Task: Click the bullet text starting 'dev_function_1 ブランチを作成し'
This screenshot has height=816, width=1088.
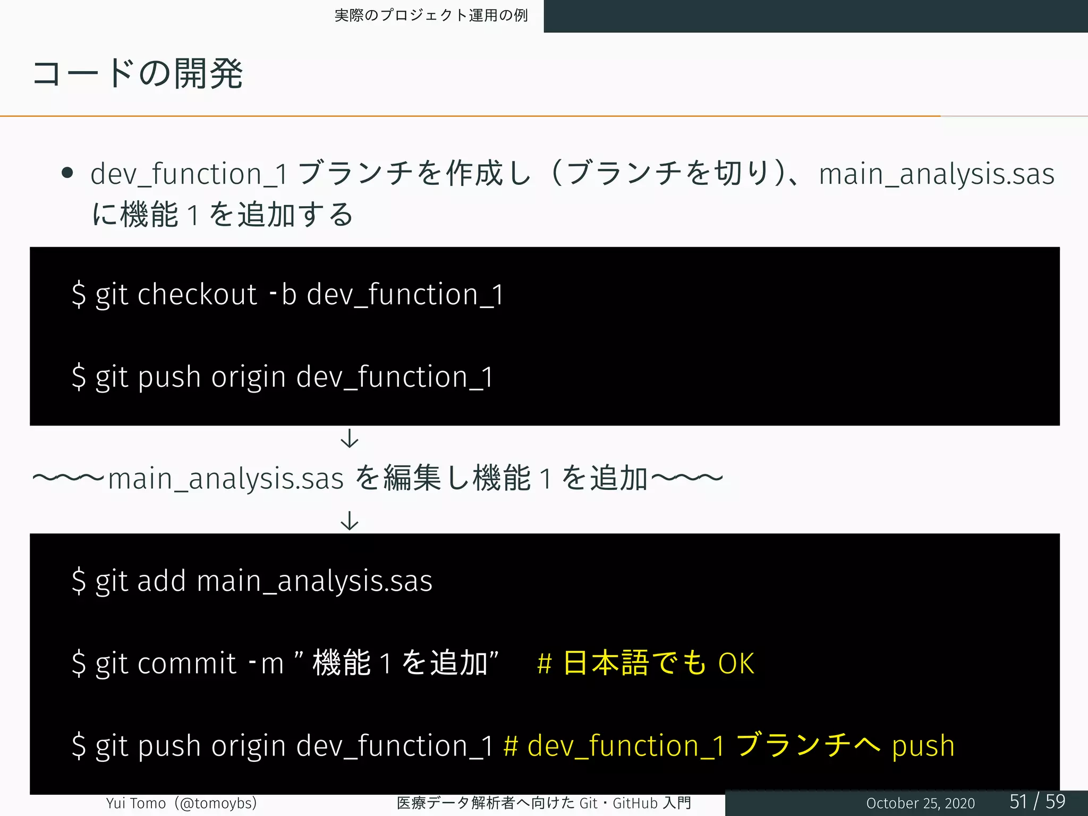Action: click(572, 174)
